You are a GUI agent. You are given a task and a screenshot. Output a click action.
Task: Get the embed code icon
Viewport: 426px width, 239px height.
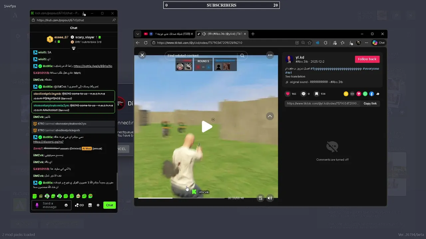click(x=352, y=94)
